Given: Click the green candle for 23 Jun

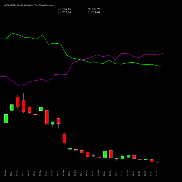Looking at the screenshot, I should (105, 154).
